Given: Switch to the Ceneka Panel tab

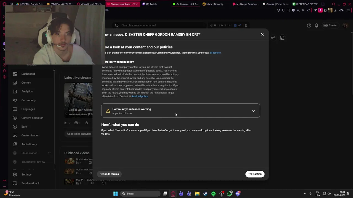Looking at the screenshot, I should tap(275, 4).
